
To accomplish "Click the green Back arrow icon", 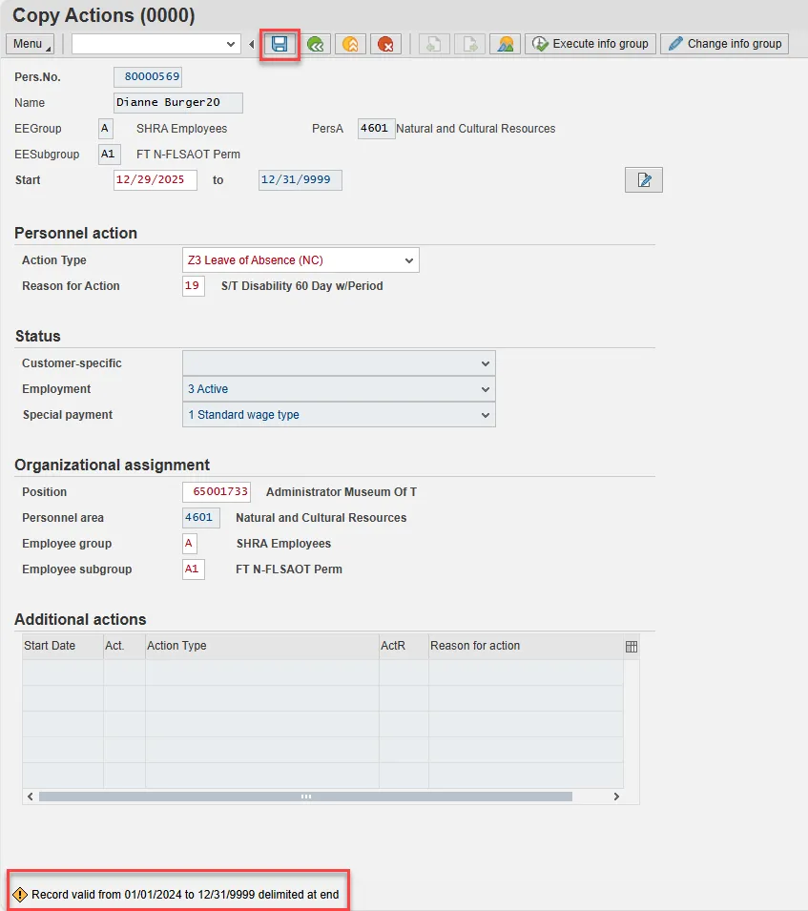I will coord(316,44).
